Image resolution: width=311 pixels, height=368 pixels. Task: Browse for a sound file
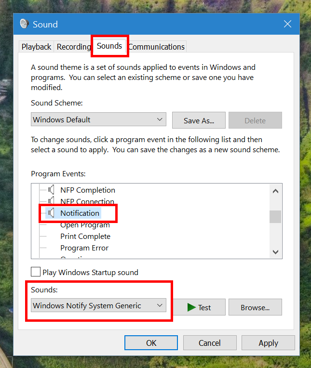point(255,307)
